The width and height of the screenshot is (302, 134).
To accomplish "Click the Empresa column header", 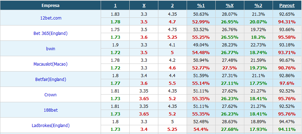I will [x=50, y=5].
